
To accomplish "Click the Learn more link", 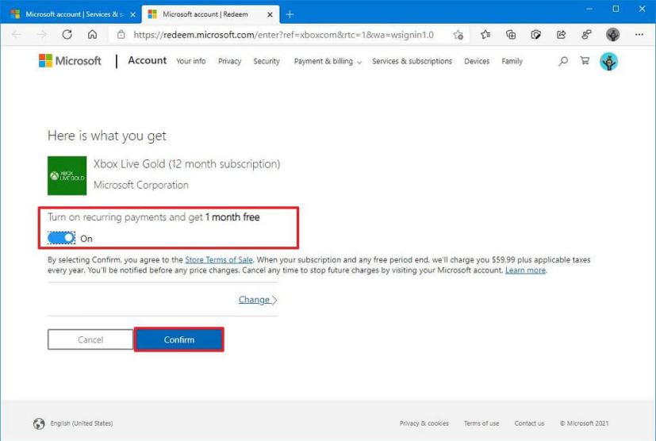I will click(x=525, y=270).
